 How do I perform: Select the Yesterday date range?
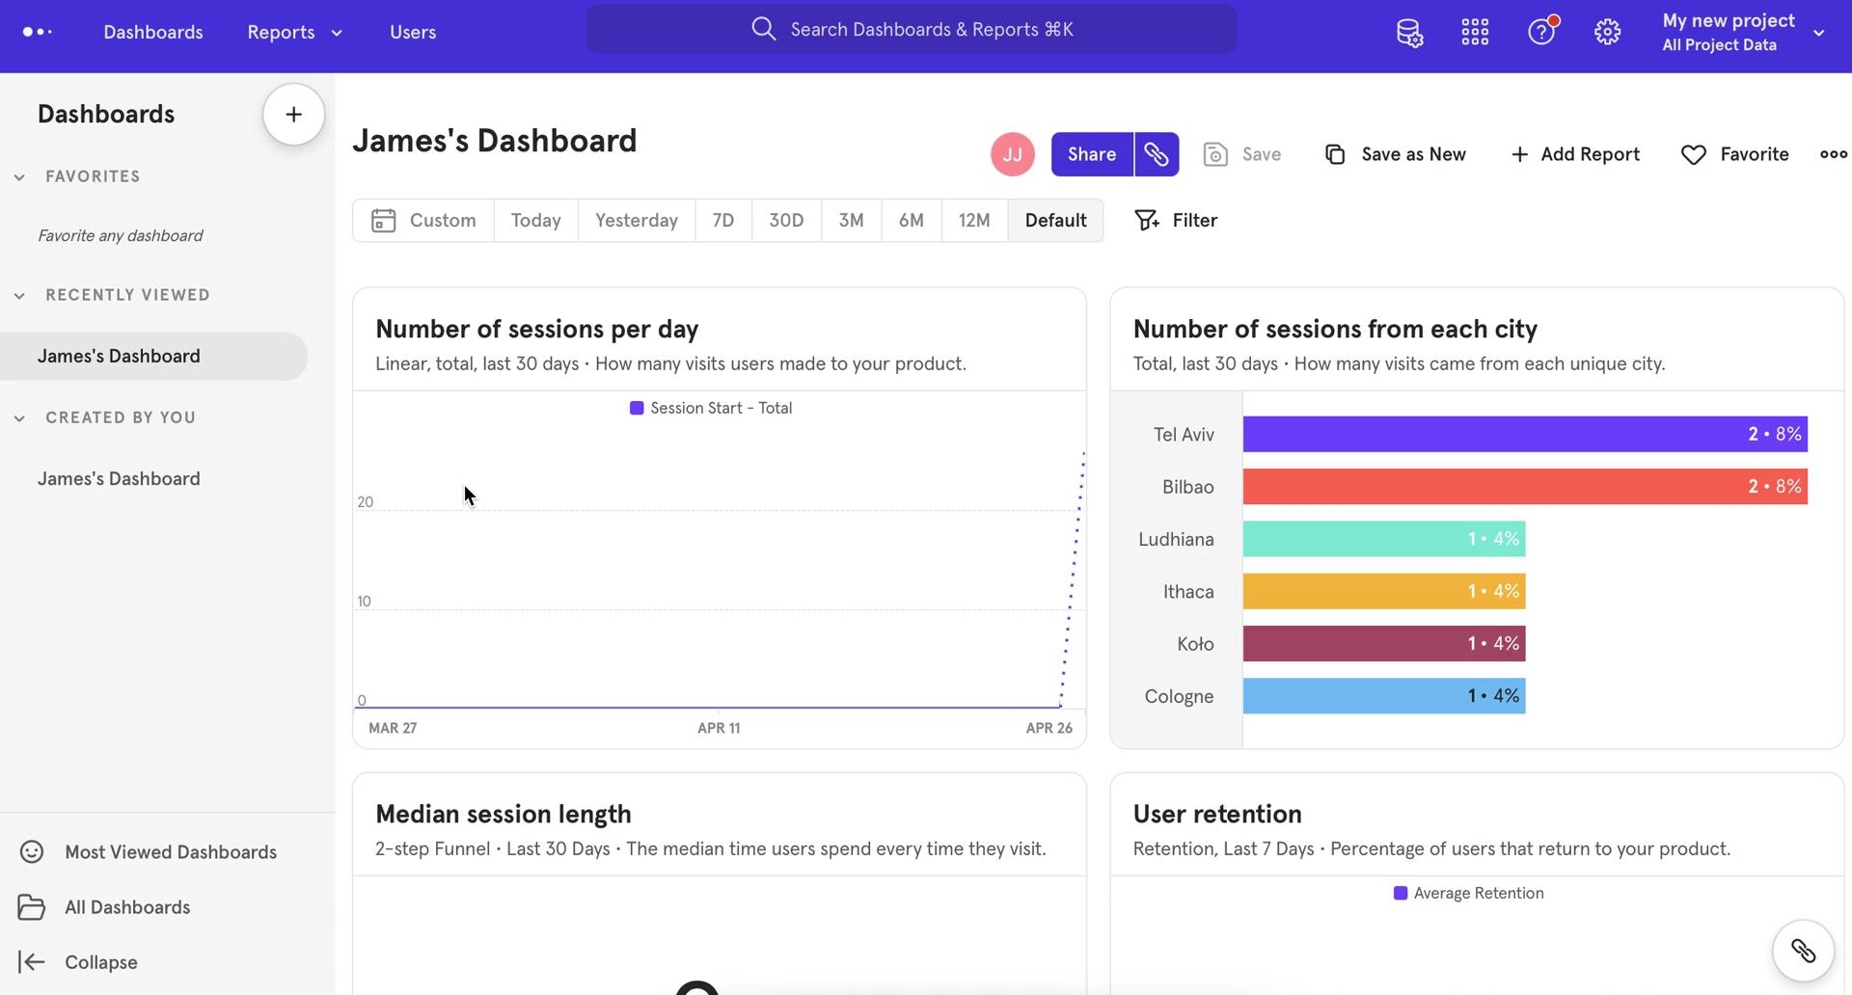[x=637, y=221]
